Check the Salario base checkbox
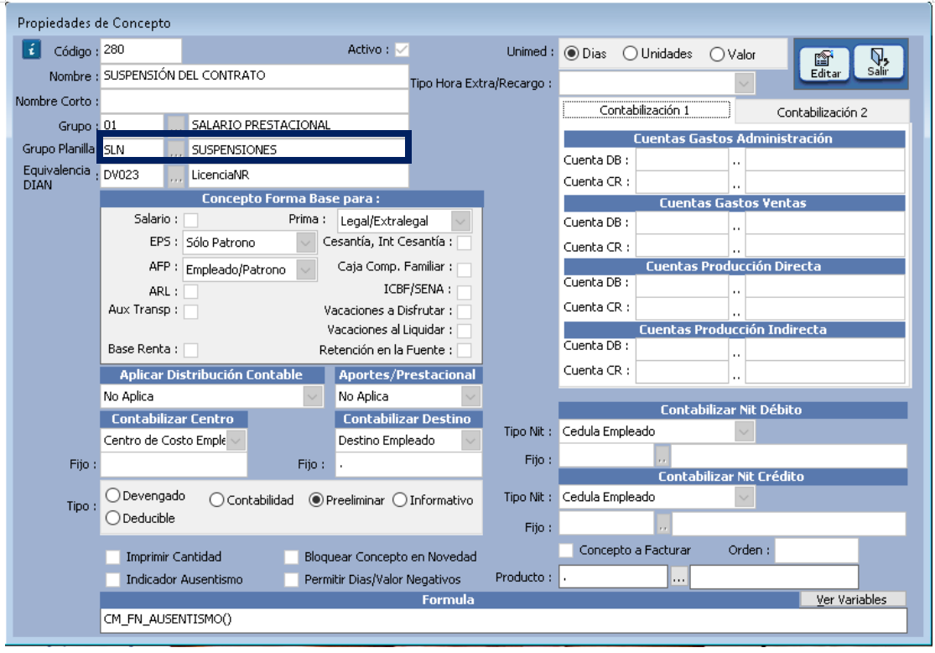Image resolution: width=935 pixels, height=653 pixels. pyautogui.click(x=191, y=220)
